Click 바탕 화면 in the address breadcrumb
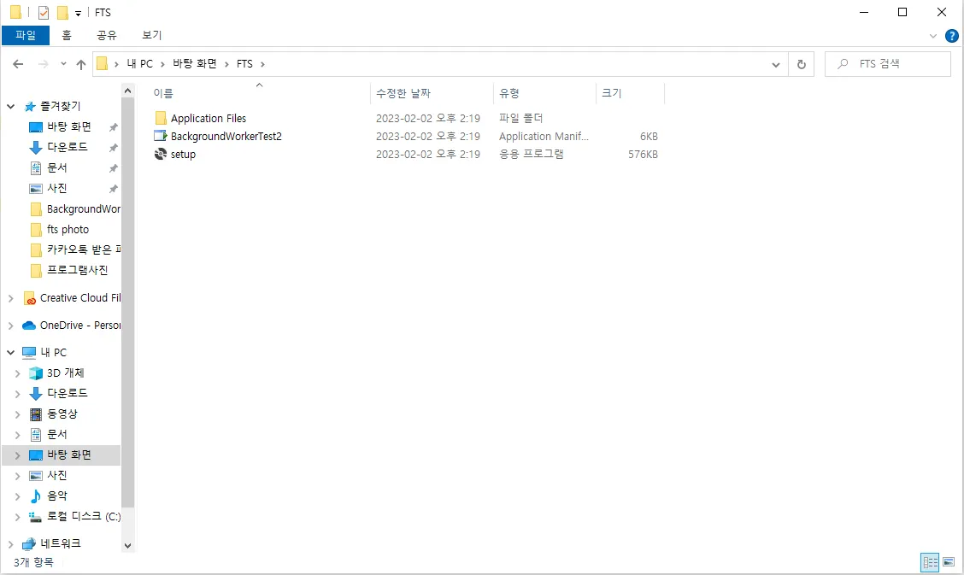This screenshot has height=575, width=964. [x=194, y=64]
